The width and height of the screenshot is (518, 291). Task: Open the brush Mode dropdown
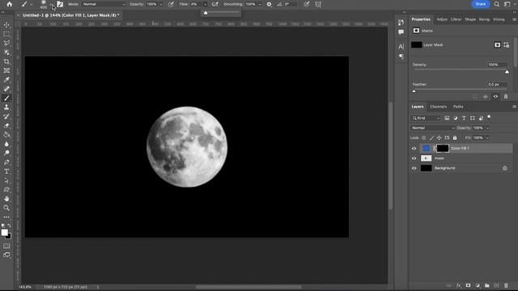(104, 4)
